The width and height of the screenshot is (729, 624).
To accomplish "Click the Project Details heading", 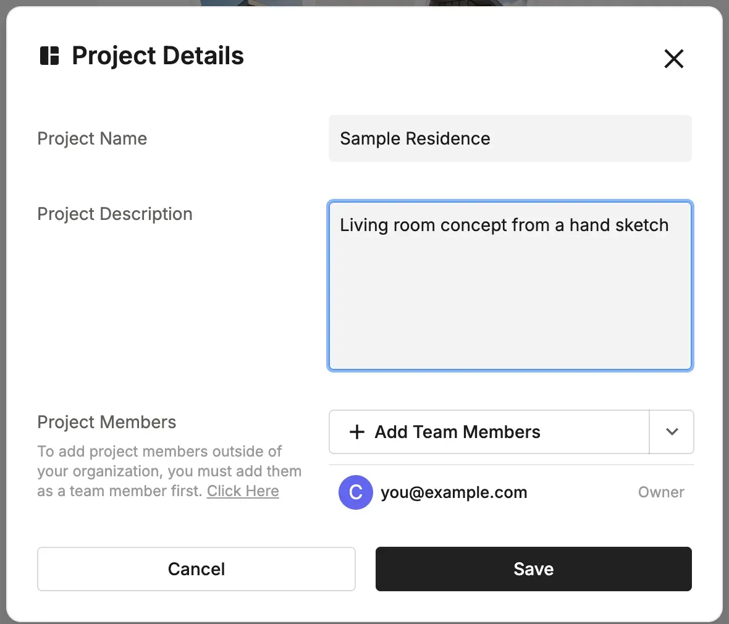I will [x=158, y=56].
